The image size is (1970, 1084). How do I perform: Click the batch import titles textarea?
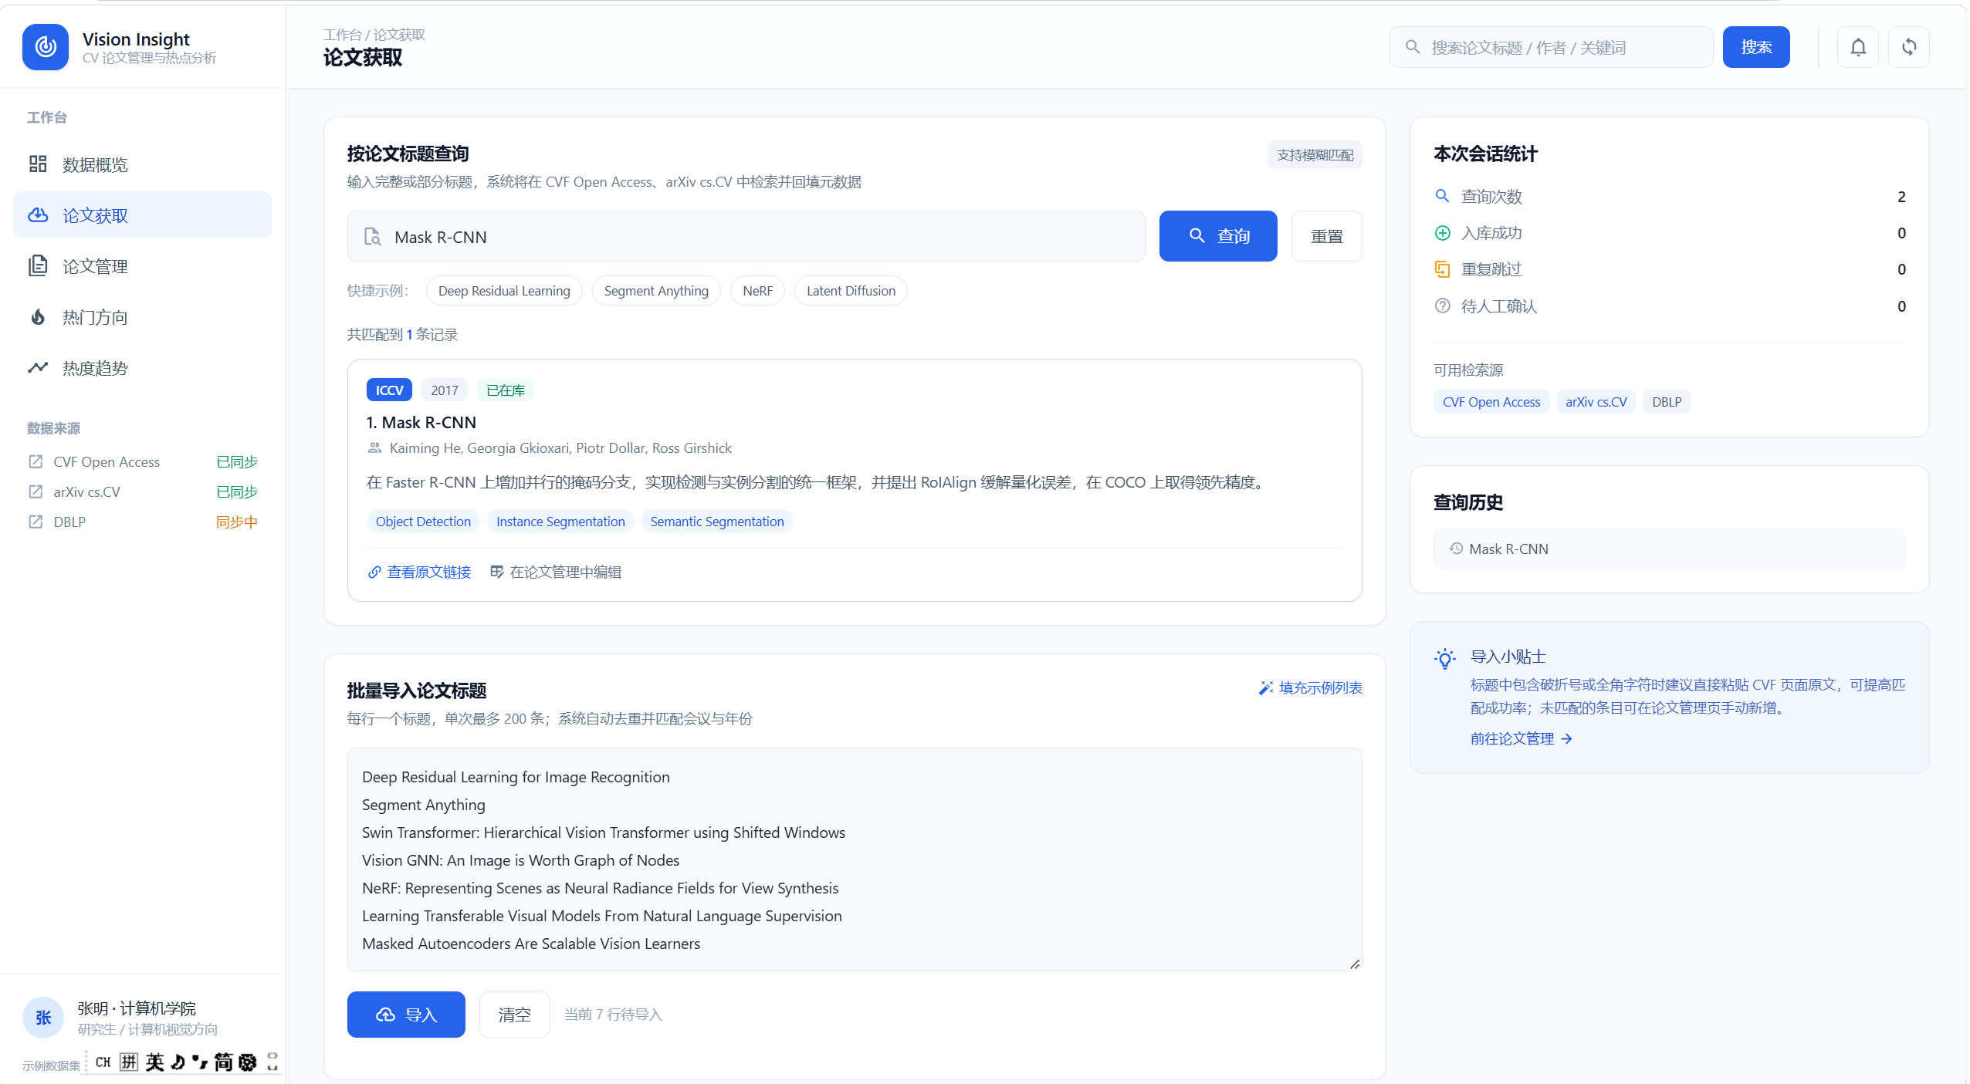pyautogui.click(x=854, y=859)
